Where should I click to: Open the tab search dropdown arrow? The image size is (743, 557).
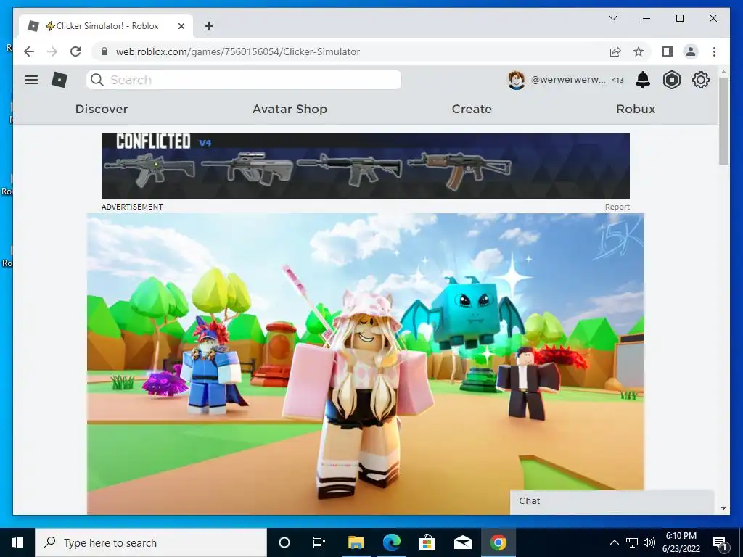click(612, 18)
